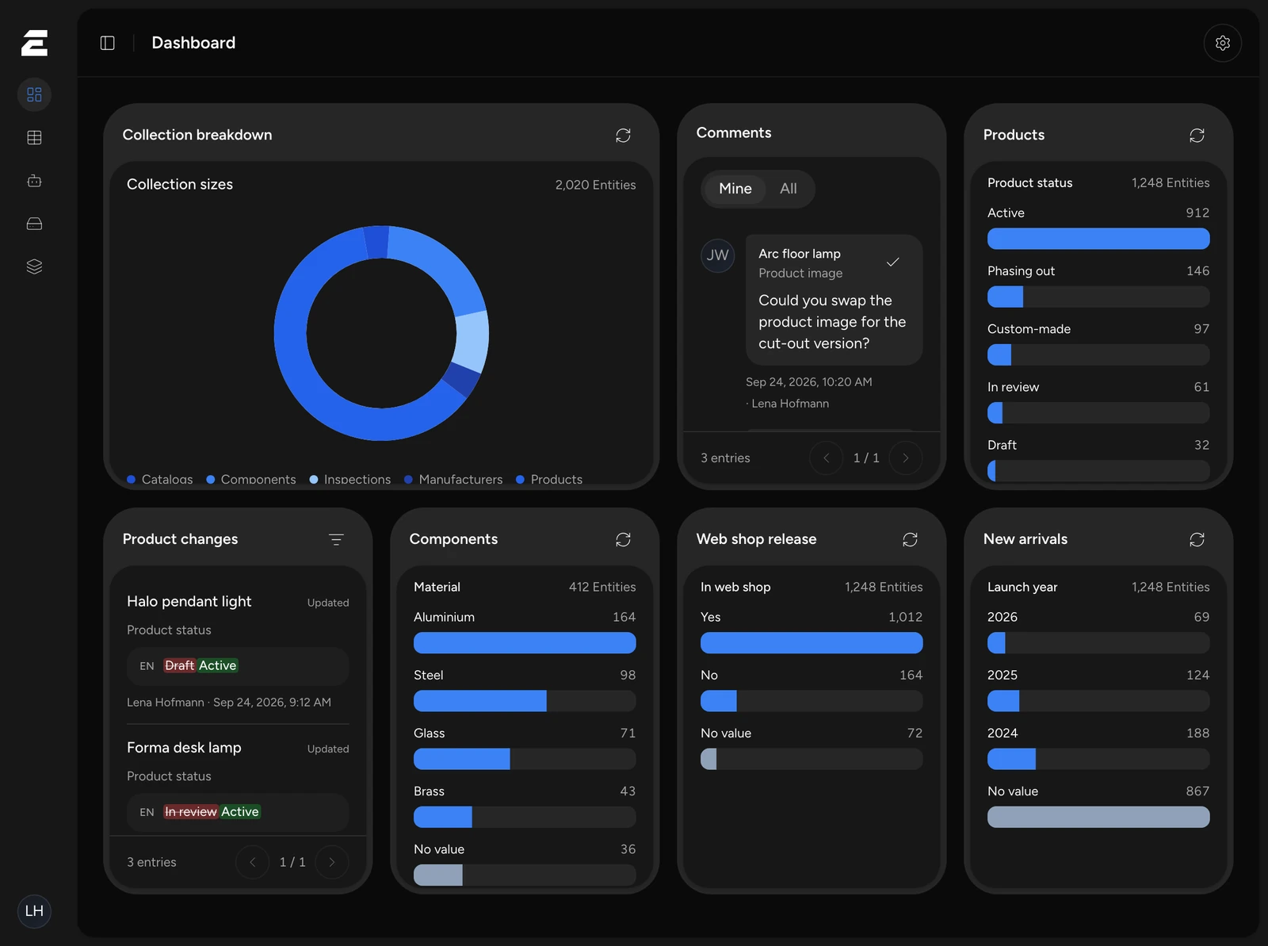
Task: Go to previous page in Comments
Action: 827,458
